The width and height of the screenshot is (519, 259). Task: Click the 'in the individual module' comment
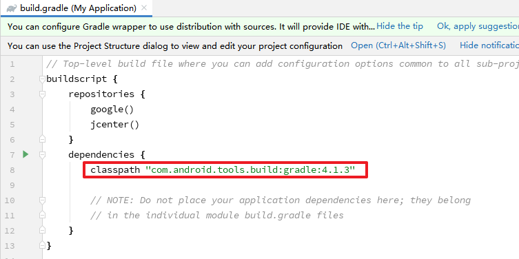[217, 216]
